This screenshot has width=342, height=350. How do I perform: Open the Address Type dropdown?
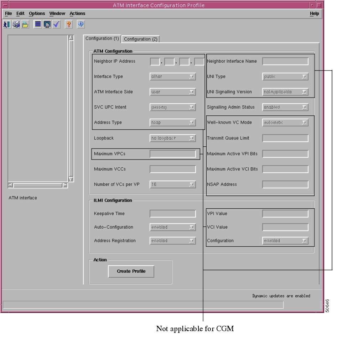click(x=173, y=122)
